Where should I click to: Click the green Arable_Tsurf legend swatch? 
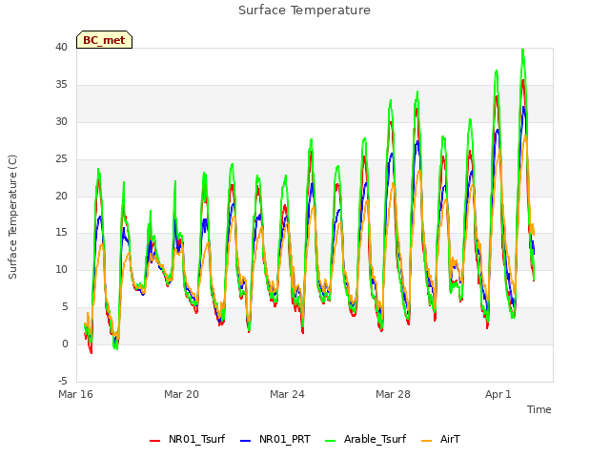click(x=331, y=441)
